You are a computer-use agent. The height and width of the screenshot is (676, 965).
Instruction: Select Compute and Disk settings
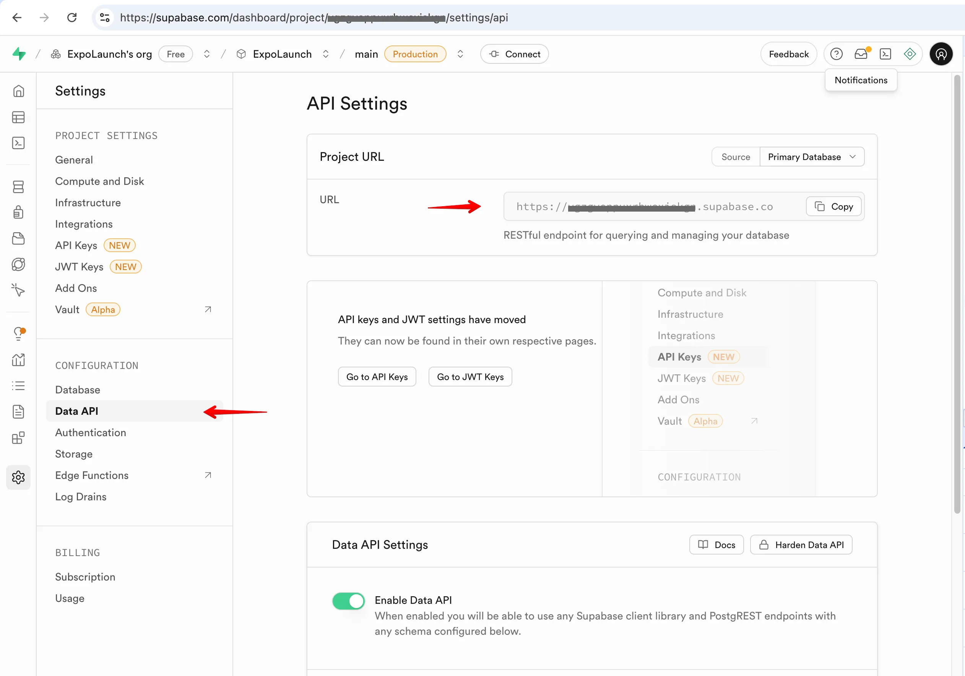point(100,181)
